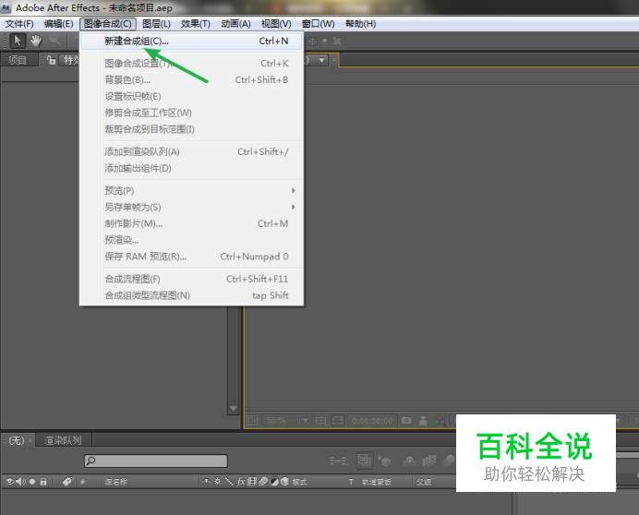
Task: Click 合成流程图(F) menu entry
Action: click(191, 279)
